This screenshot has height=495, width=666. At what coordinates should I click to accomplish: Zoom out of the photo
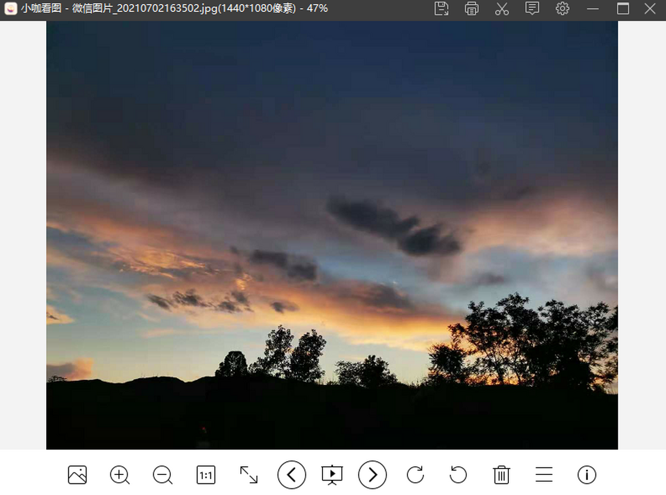point(162,475)
